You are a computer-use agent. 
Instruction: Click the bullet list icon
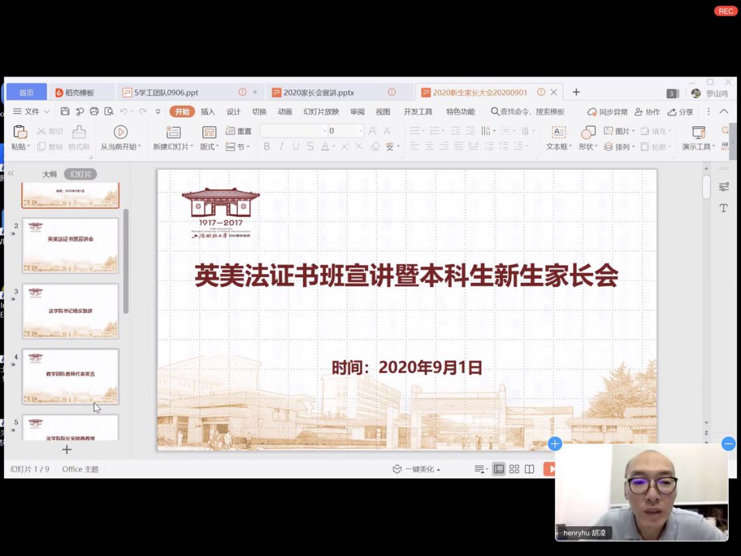pyautogui.click(x=415, y=131)
